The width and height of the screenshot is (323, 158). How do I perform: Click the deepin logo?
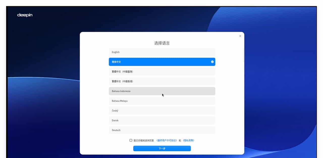pos(25,15)
